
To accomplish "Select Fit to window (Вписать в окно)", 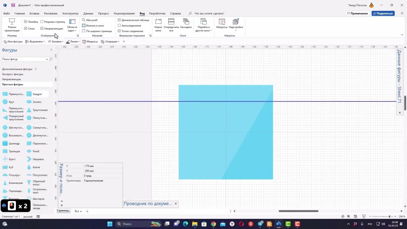I will [x=93, y=25].
